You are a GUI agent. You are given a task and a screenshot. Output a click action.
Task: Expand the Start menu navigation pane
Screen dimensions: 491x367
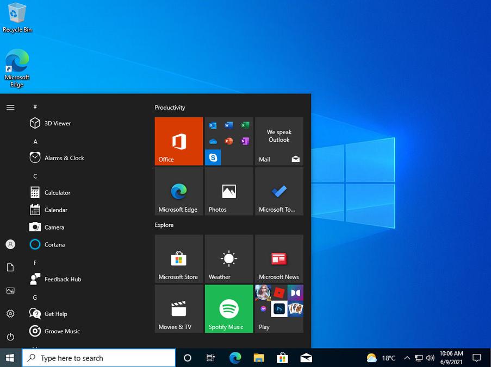point(10,107)
